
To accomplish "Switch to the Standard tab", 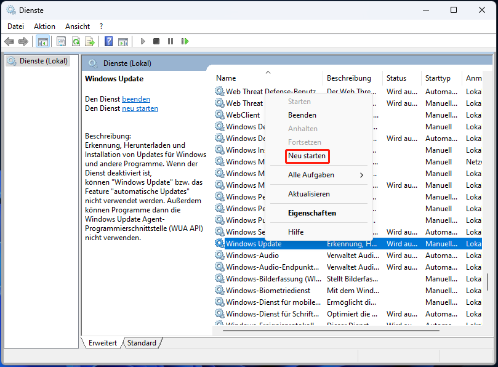I will click(142, 343).
